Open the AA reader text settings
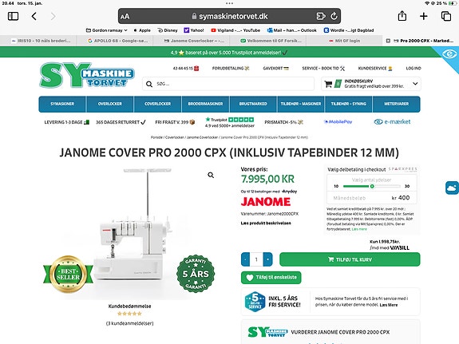 point(125,17)
